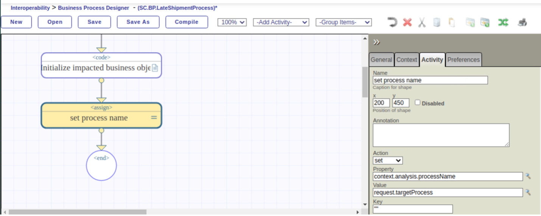Image resolution: width=541 pixels, height=216 pixels.
Task: Click the Compile button
Action: click(x=187, y=22)
